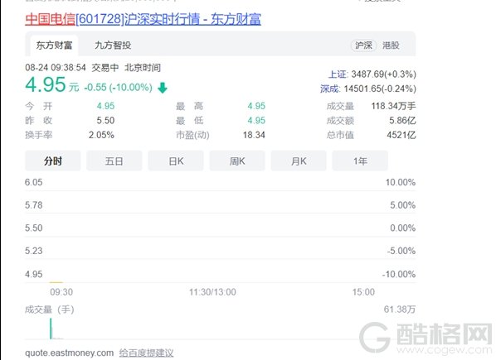496x360 pixels.
Task: Switch chart to 五日 view
Action: 114,161
